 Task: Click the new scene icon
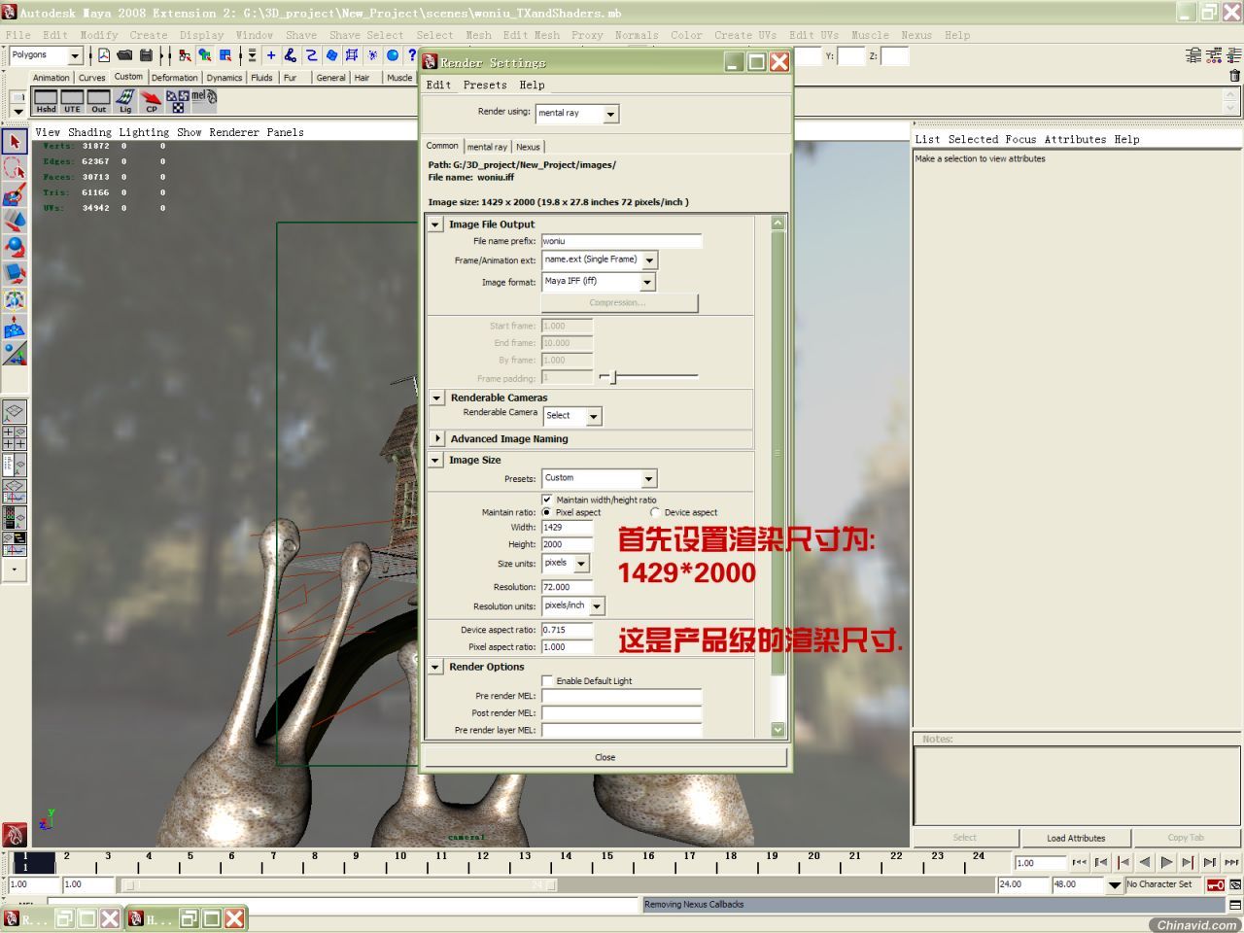pos(104,55)
